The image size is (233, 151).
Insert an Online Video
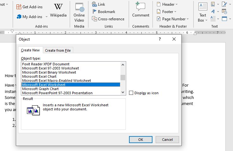pos(79,13)
